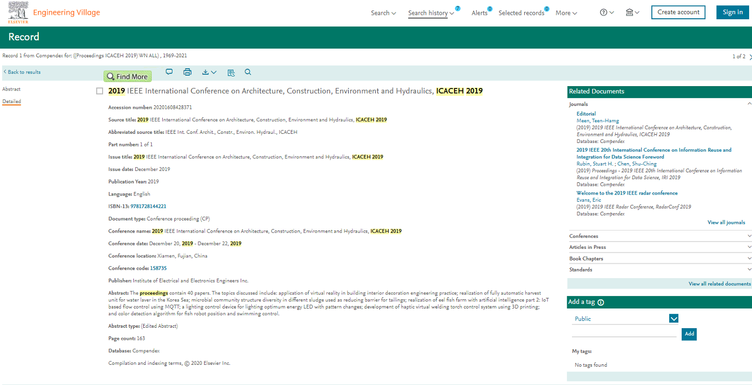Click the info icon beside Add a tag

point(601,303)
